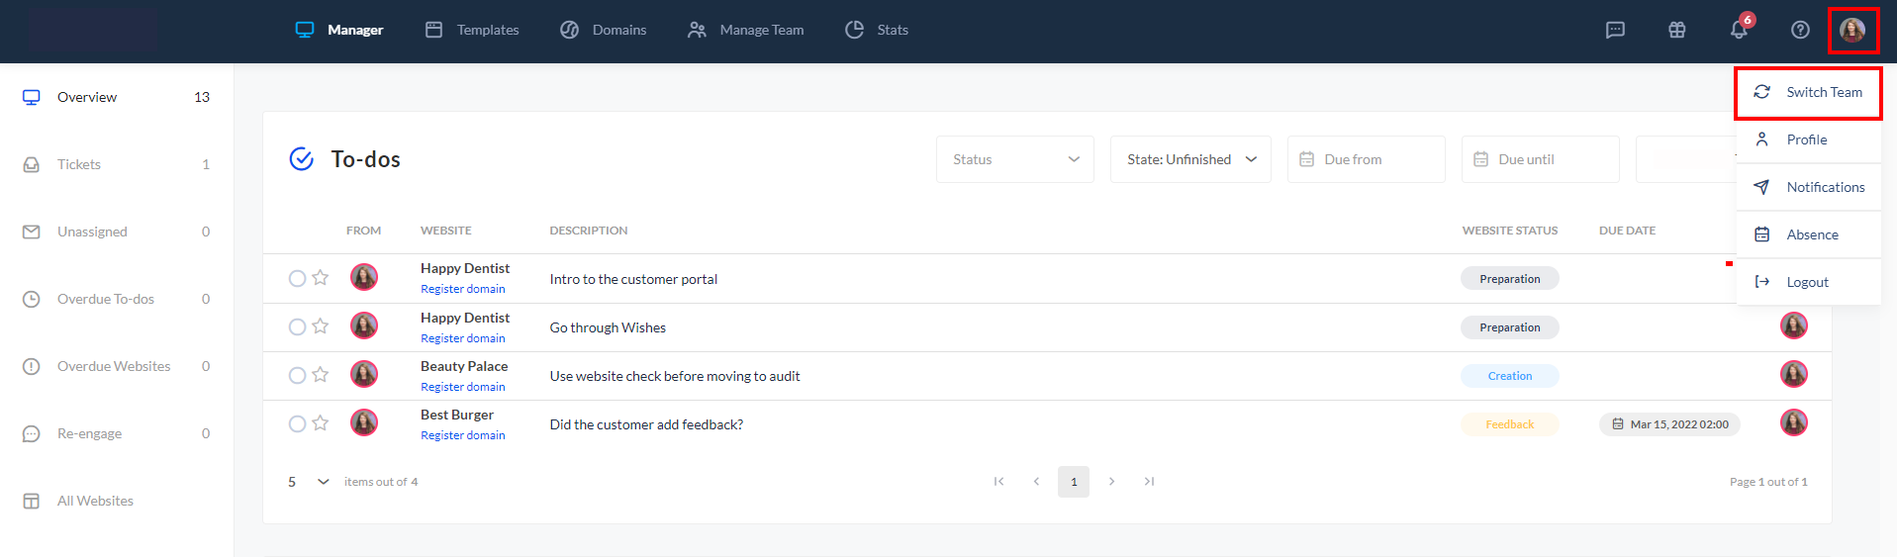Change the items per page dropdown

tap(308, 482)
